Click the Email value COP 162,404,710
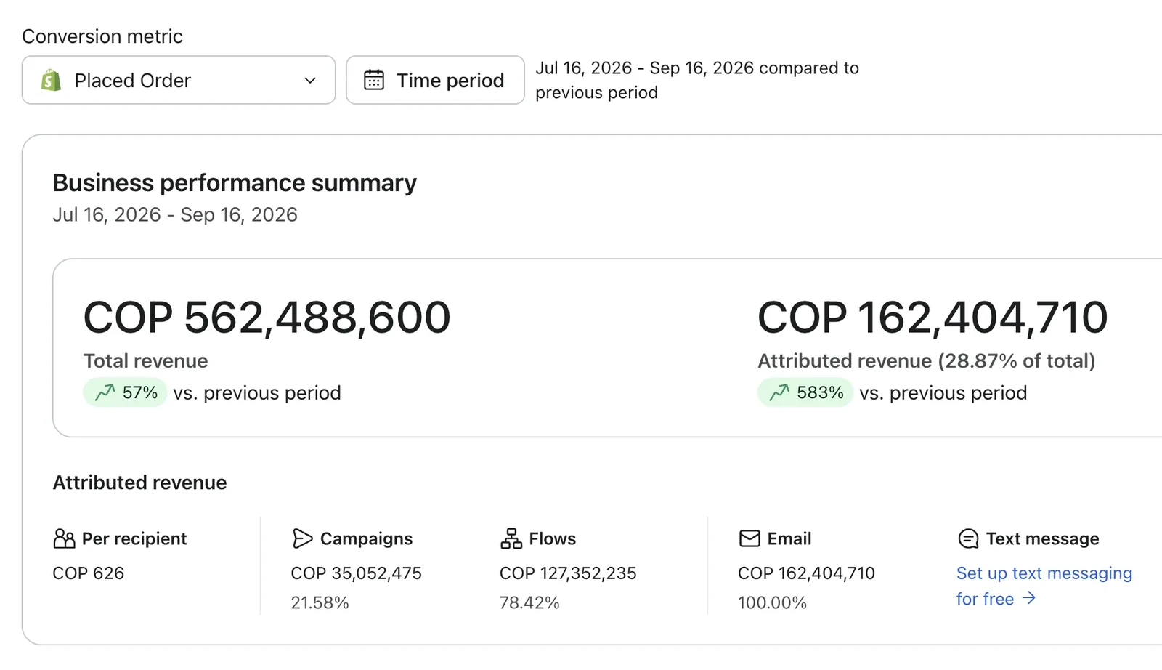The height and width of the screenshot is (670, 1162). pos(807,573)
